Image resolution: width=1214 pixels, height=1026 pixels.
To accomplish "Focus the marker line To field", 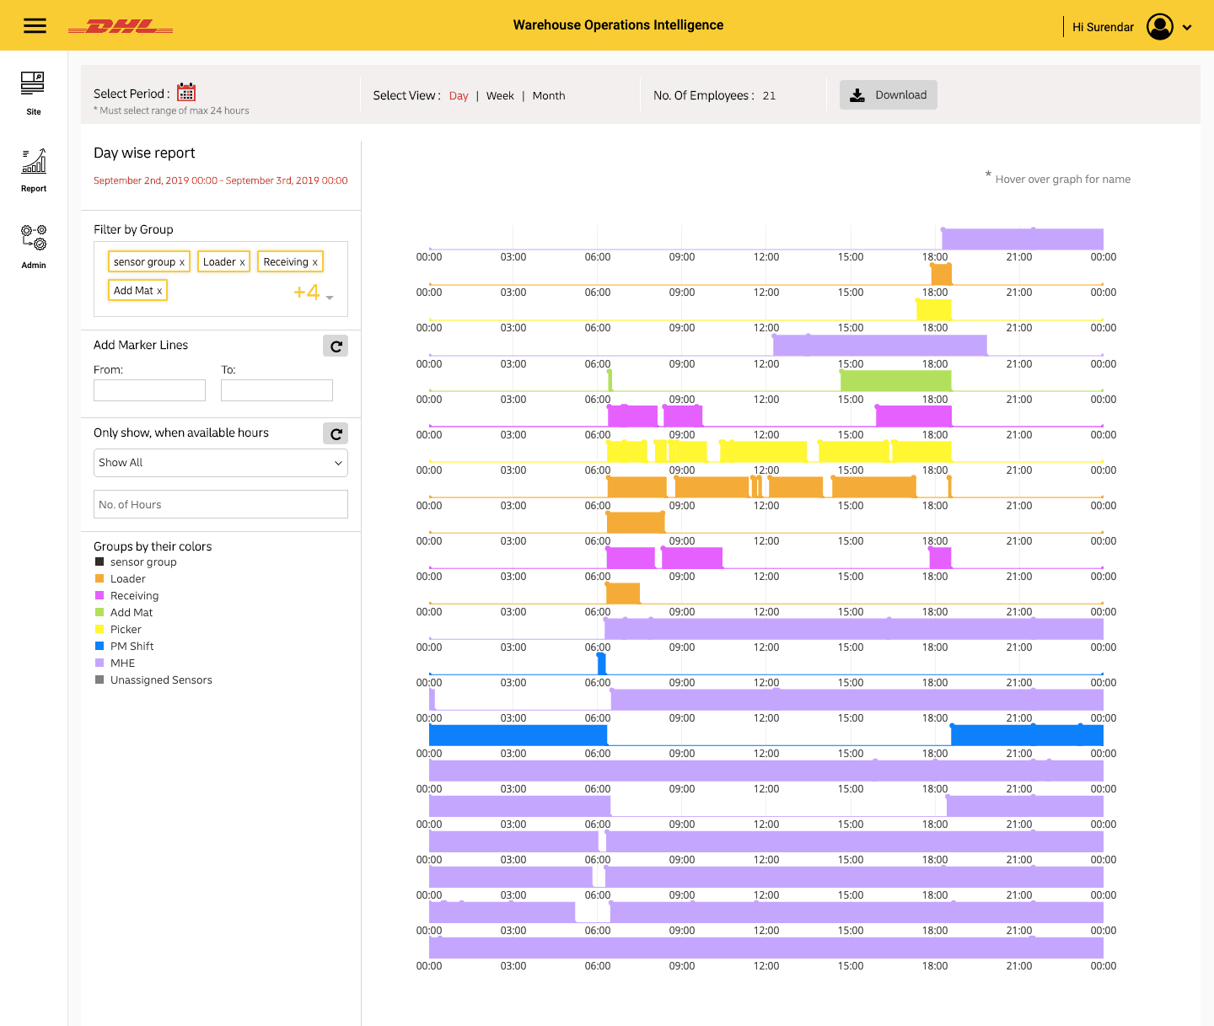I will tap(277, 390).
